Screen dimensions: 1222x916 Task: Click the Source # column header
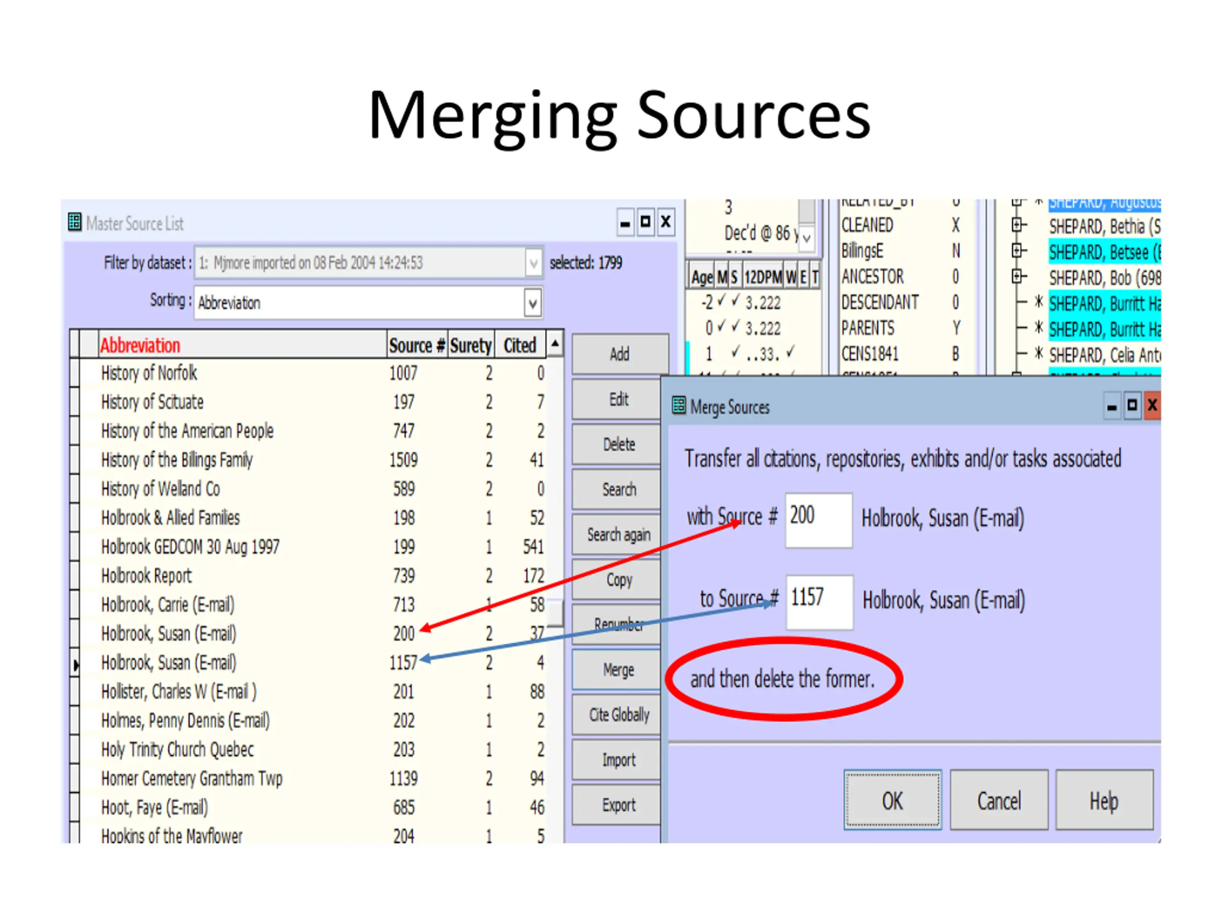click(x=417, y=345)
